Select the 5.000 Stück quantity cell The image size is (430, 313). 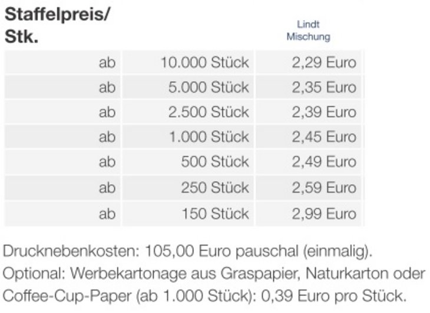[x=209, y=87]
